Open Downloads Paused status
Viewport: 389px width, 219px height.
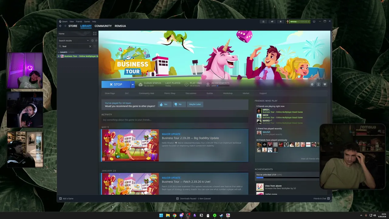click(x=193, y=199)
